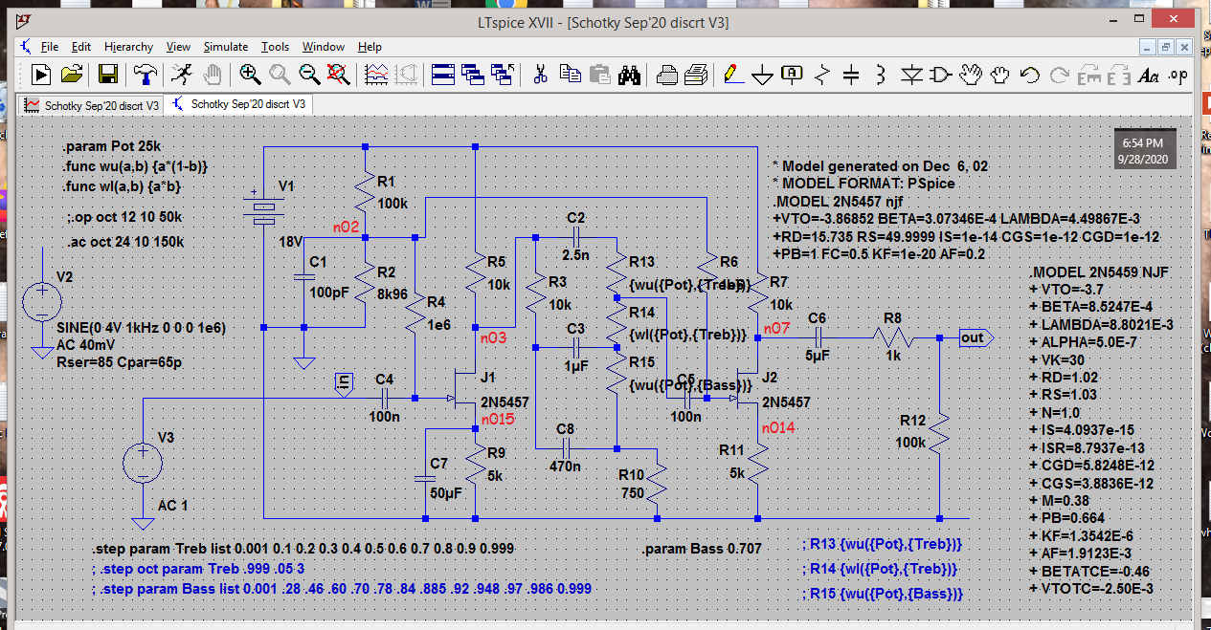The height and width of the screenshot is (630, 1211).
Task: Place a Resistor component
Action: click(821, 74)
